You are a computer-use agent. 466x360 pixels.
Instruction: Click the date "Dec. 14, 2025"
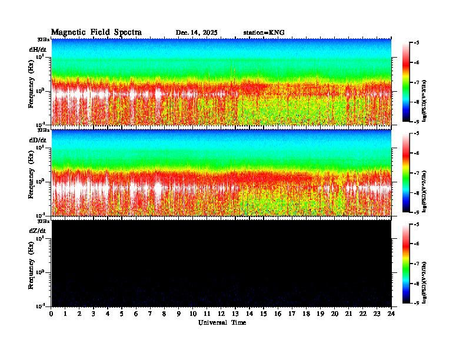coord(197,33)
